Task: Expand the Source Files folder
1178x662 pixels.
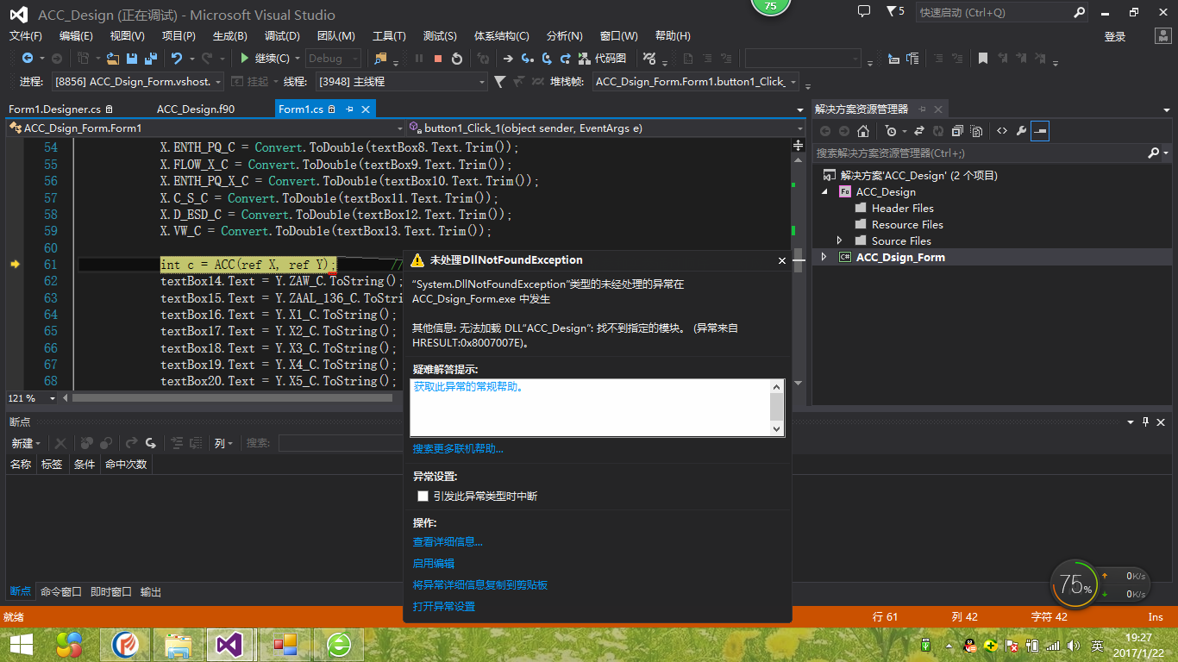Action: [x=840, y=240]
